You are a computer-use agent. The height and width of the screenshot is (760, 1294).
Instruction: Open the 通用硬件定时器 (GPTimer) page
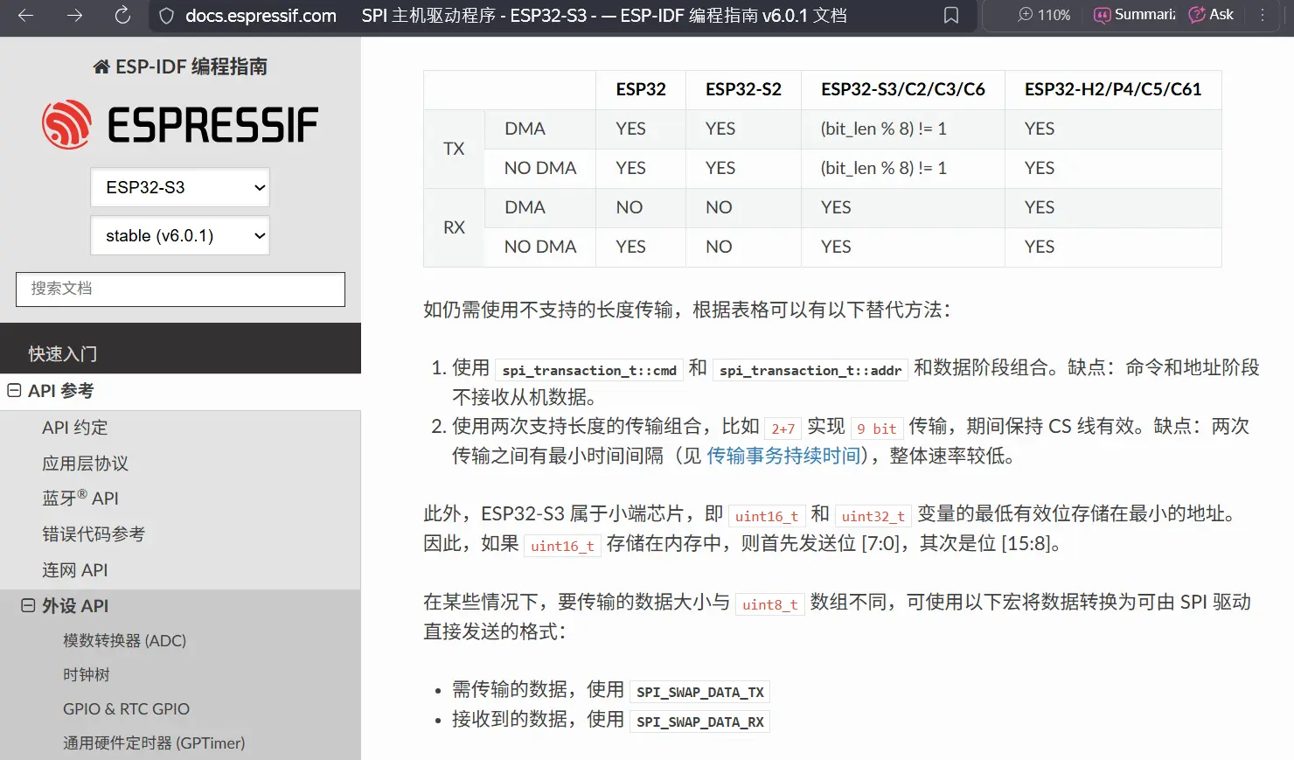[x=154, y=743]
